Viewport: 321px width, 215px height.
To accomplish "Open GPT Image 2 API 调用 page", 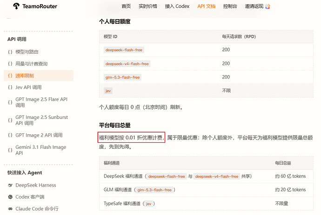I will pyautogui.click(x=39, y=135).
